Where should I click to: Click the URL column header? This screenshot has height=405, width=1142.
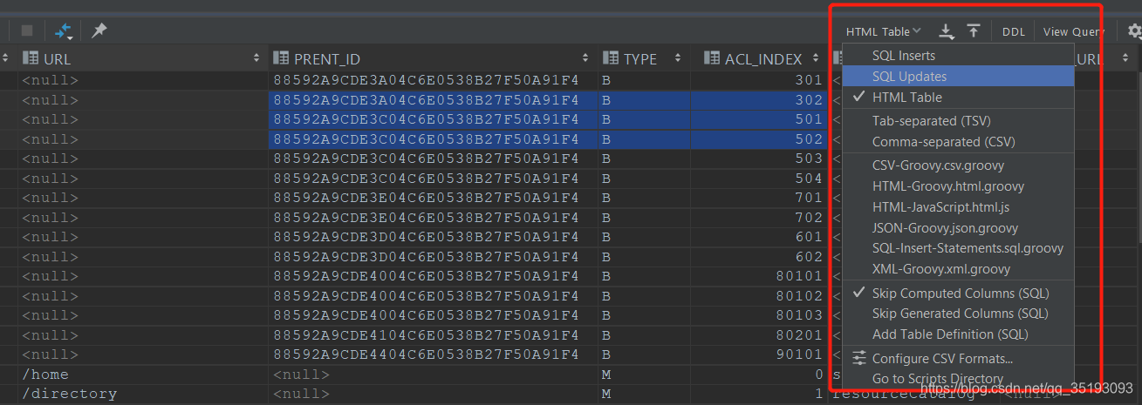(142, 58)
